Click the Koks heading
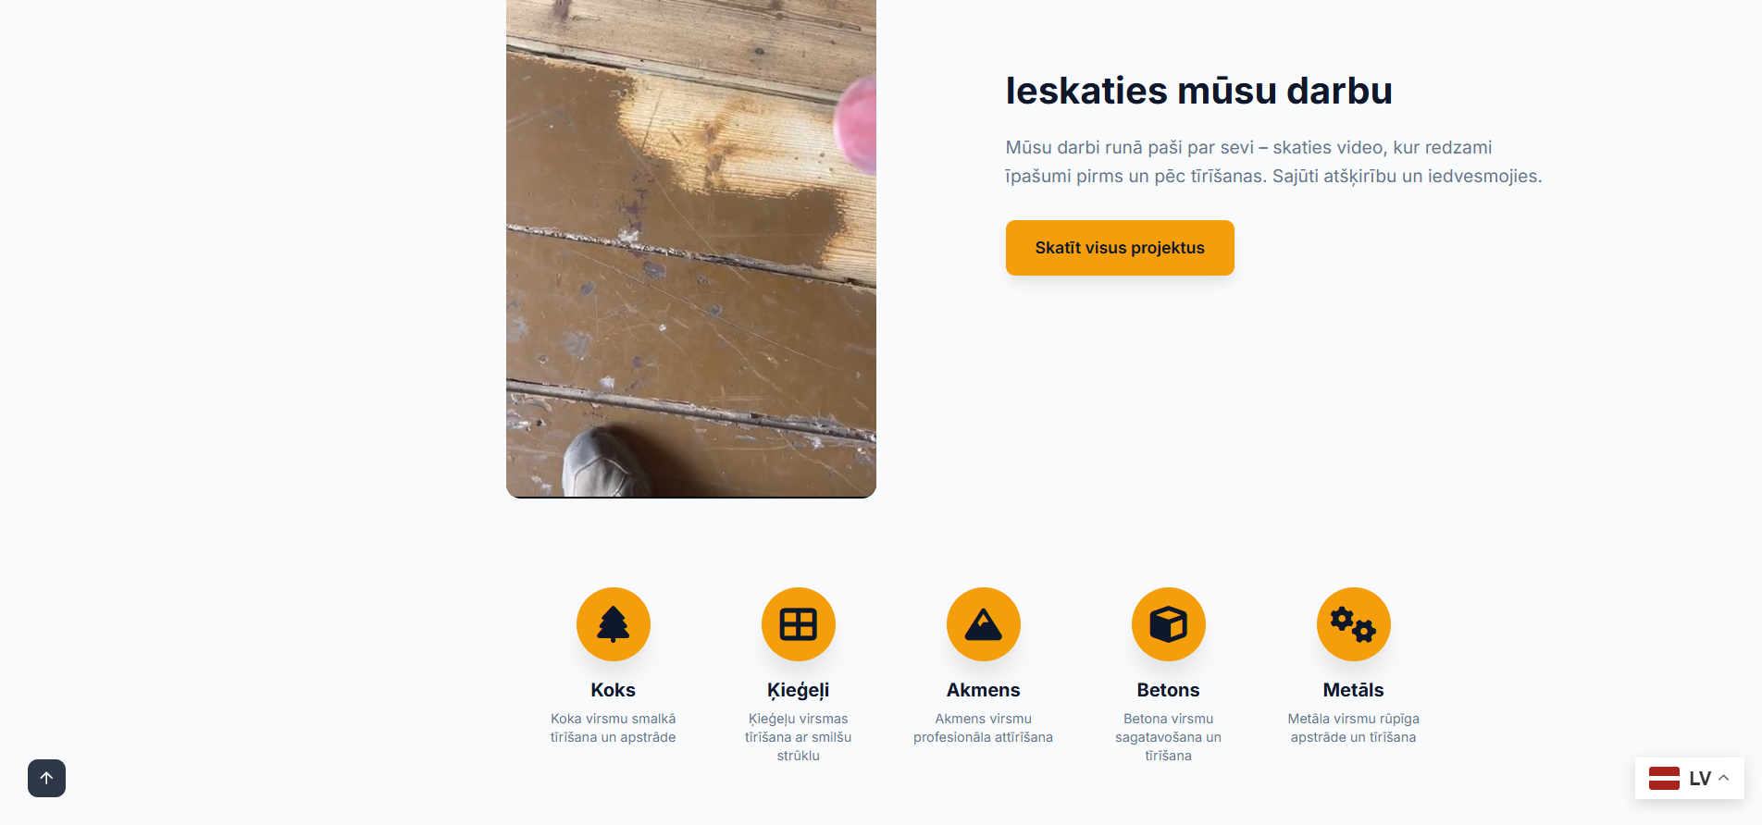The image size is (1762, 825). [613, 690]
